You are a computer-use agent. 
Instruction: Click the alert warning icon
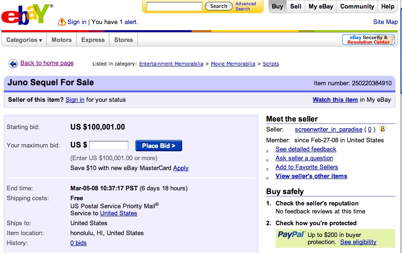[62, 22]
